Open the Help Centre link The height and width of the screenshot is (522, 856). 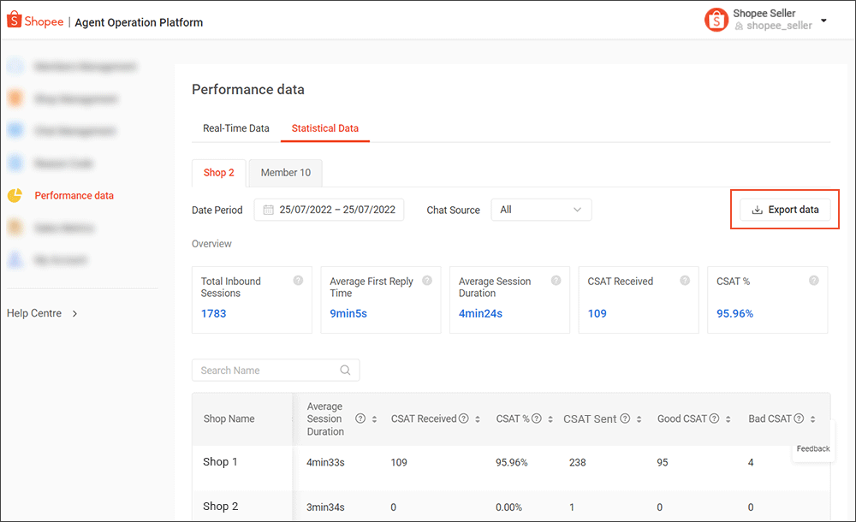pyautogui.click(x=35, y=313)
